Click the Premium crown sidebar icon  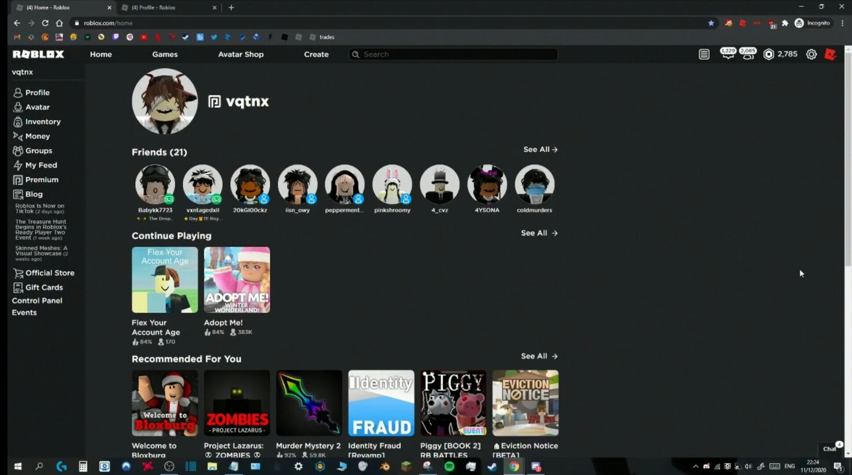coord(18,179)
